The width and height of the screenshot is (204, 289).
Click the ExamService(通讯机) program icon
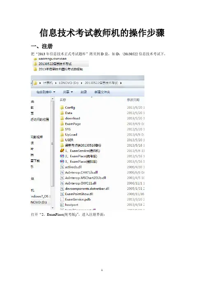62,151
